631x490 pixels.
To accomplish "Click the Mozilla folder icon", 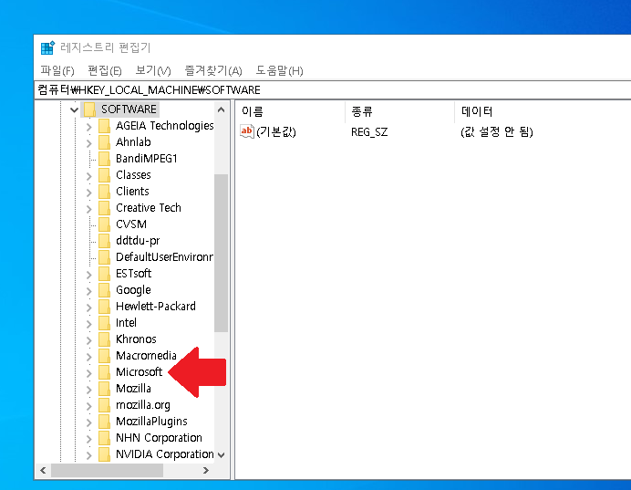I will pyautogui.click(x=104, y=389).
